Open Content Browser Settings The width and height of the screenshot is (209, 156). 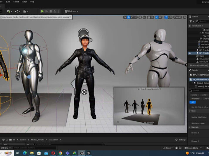(x=180, y=140)
